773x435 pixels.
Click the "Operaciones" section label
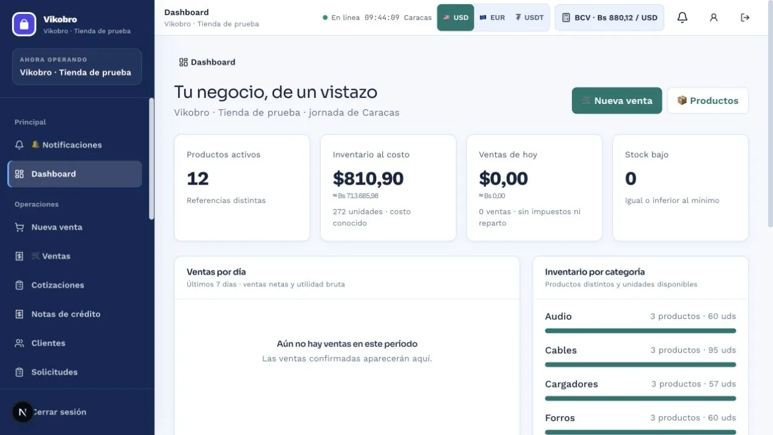point(36,205)
